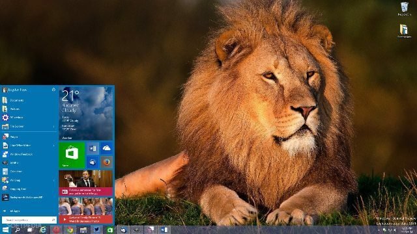Open the Twitter app in the taskbar

[x=96, y=229]
